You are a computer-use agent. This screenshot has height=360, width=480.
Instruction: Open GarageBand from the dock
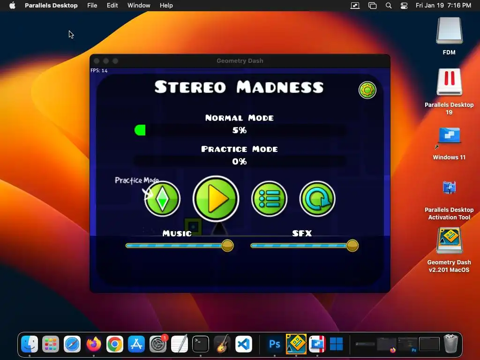222,344
